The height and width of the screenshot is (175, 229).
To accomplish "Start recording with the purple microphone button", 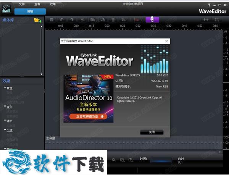I will coord(152,19).
